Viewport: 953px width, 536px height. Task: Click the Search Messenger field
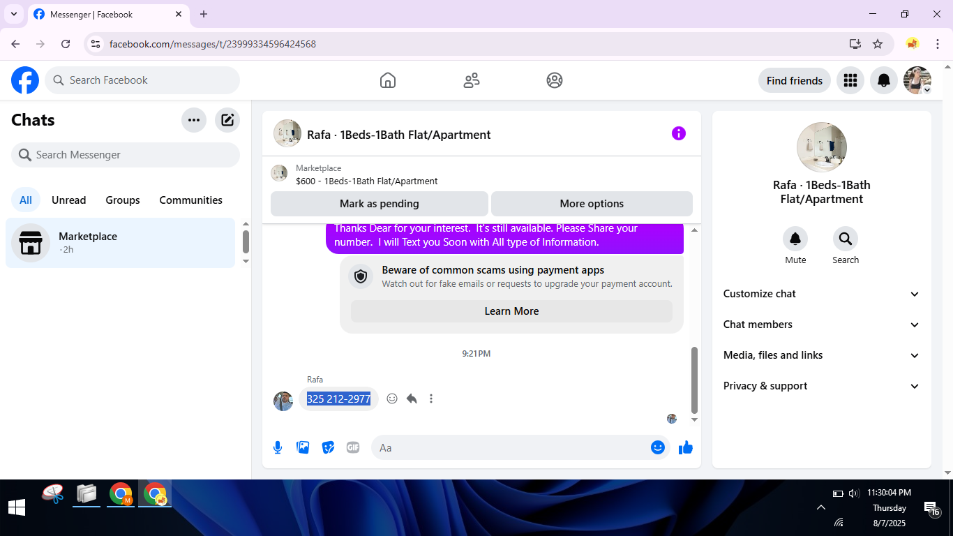[126, 155]
